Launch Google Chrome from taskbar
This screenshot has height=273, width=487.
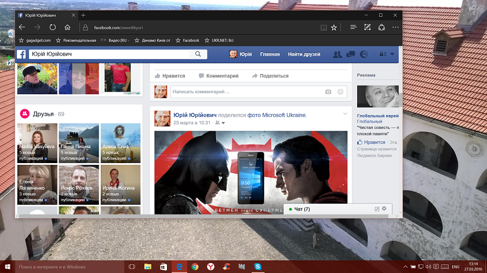(x=195, y=267)
